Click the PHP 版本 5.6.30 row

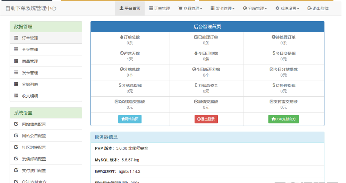pyautogui.click(x=208, y=148)
